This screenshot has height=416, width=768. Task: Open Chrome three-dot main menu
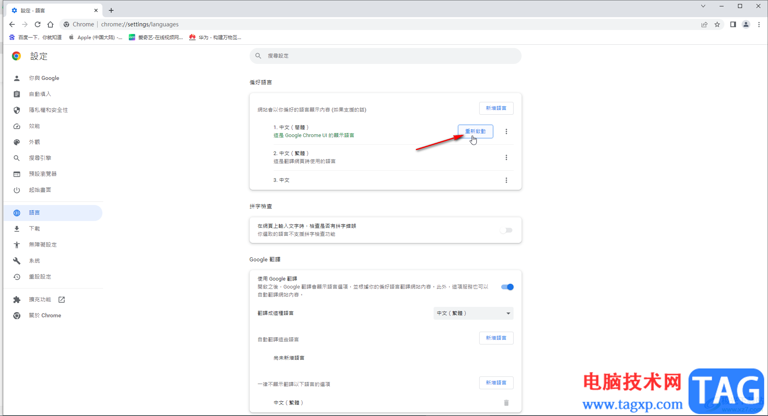759,24
